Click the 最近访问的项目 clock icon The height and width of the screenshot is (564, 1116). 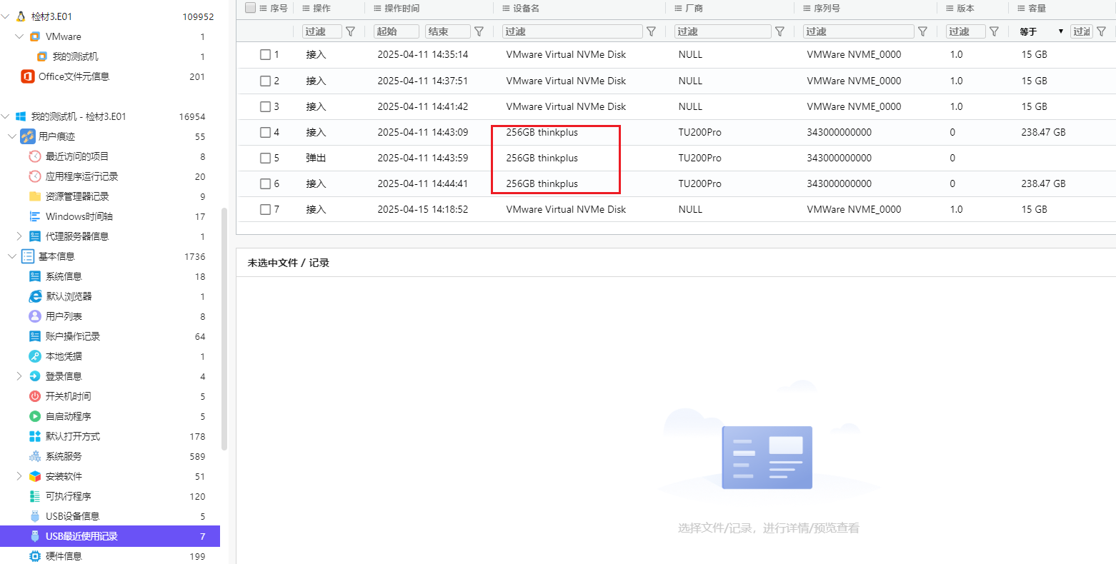(35, 156)
